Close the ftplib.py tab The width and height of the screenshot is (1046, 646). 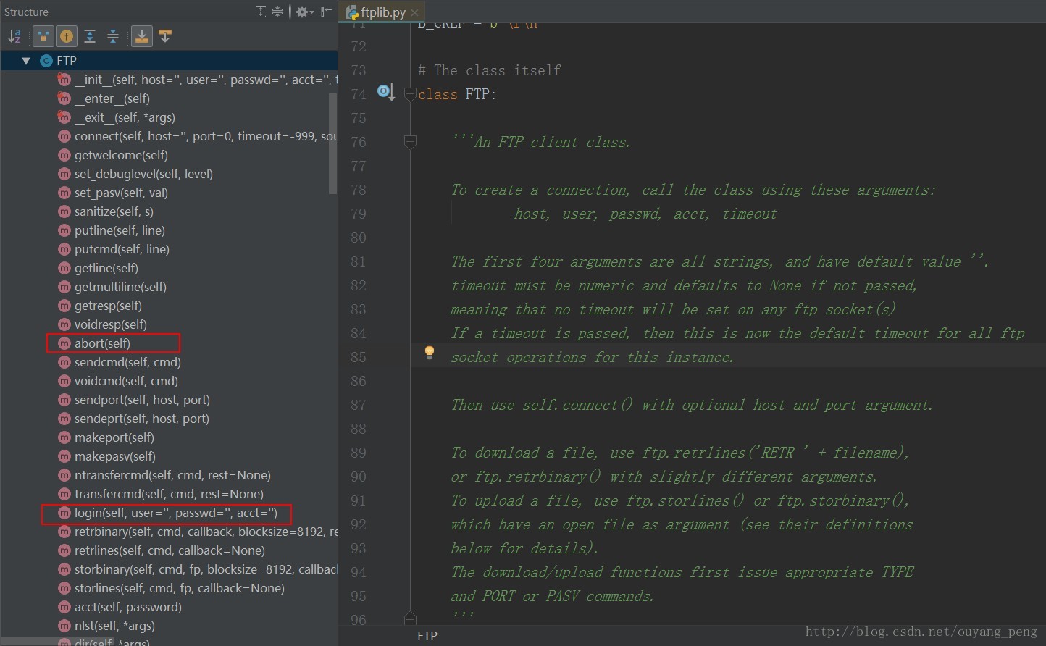(x=414, y=13)
